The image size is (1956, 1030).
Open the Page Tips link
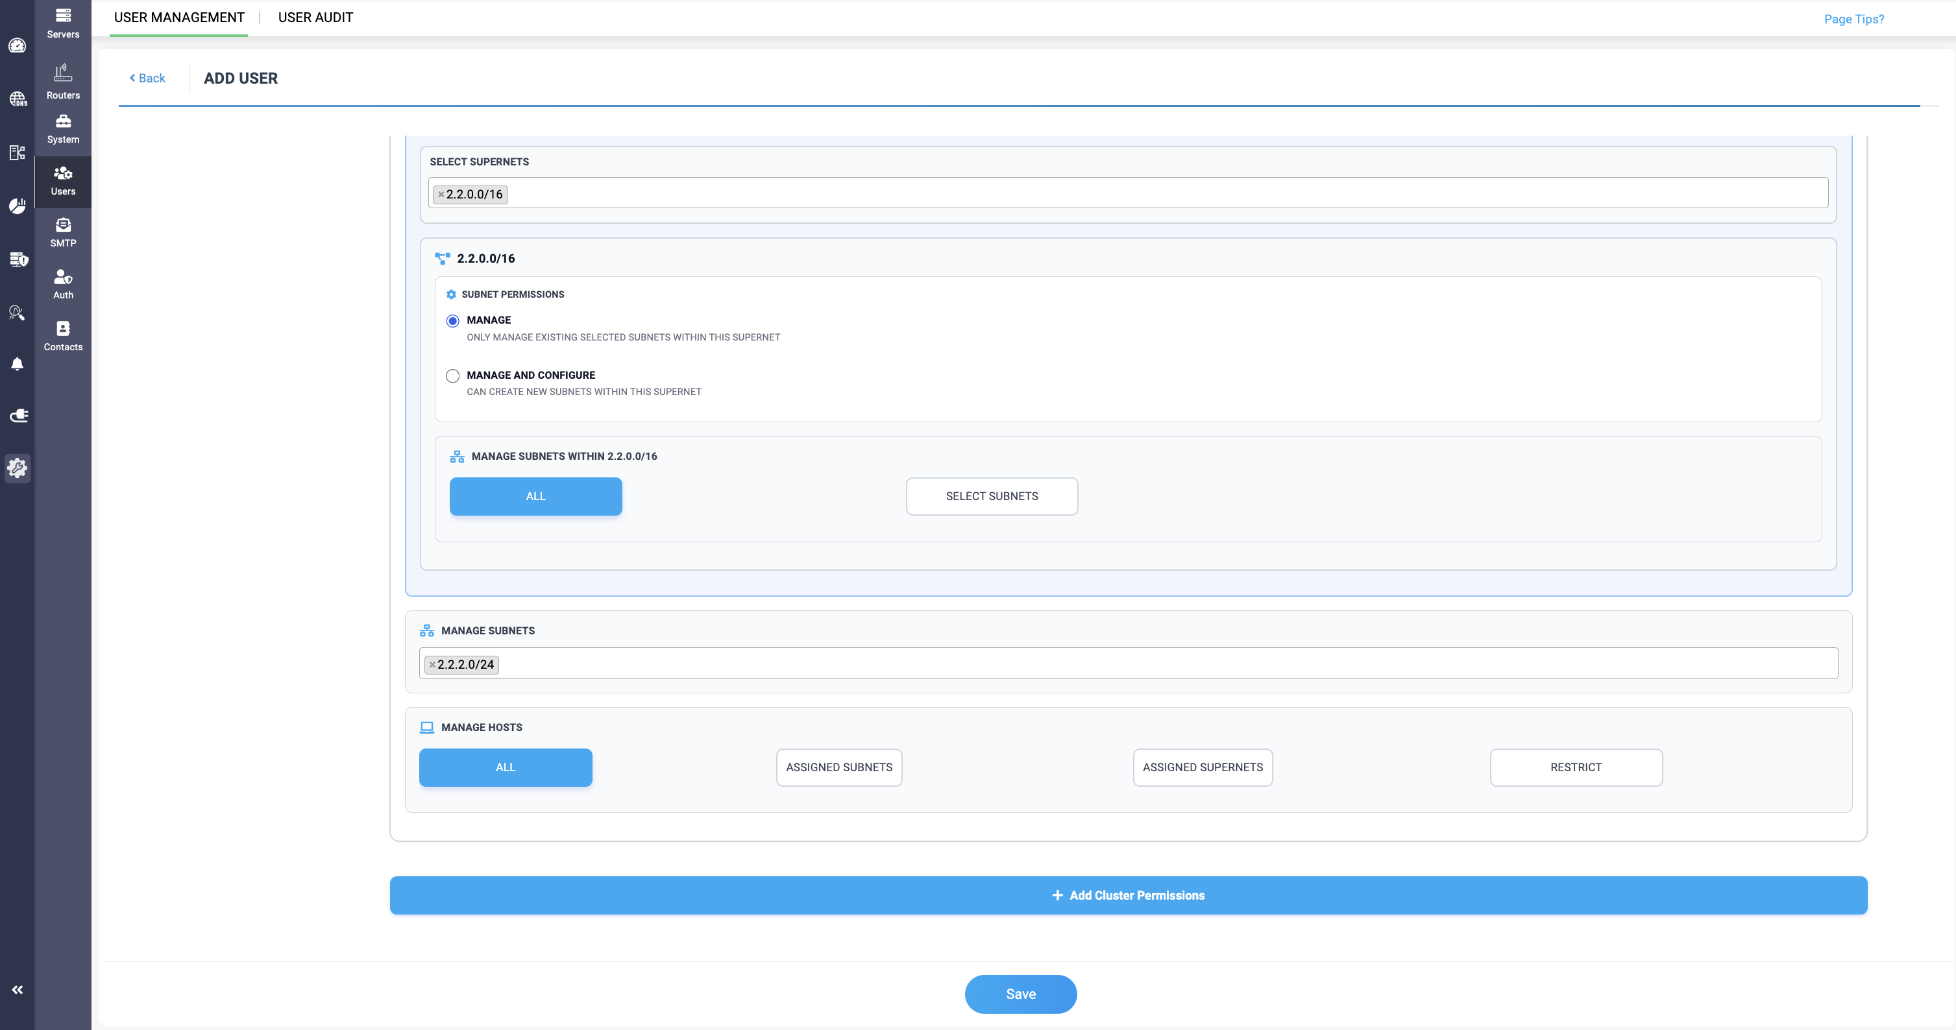[1853, 19]
